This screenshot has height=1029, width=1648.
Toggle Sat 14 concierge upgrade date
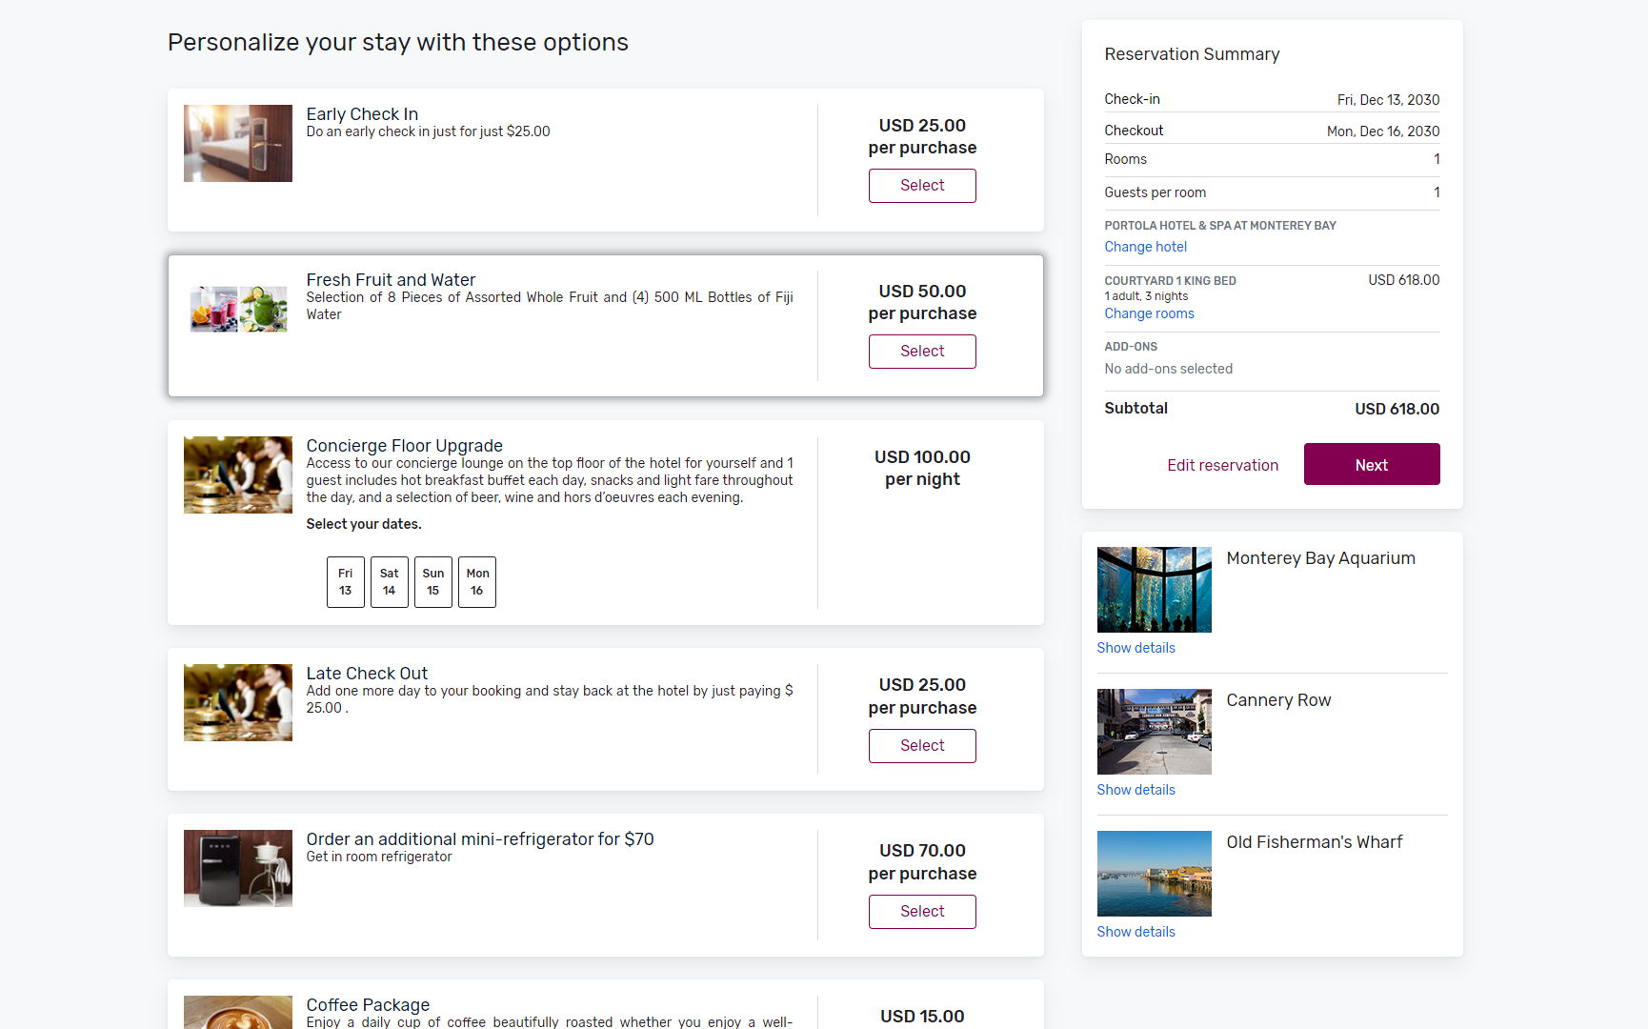click(x=389, y=582)
